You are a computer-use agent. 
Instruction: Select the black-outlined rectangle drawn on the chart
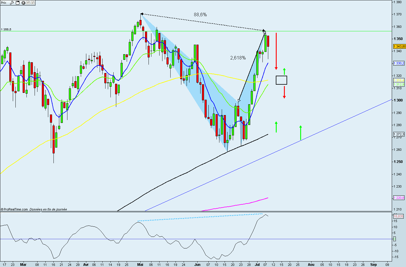[x=281, y=80]
